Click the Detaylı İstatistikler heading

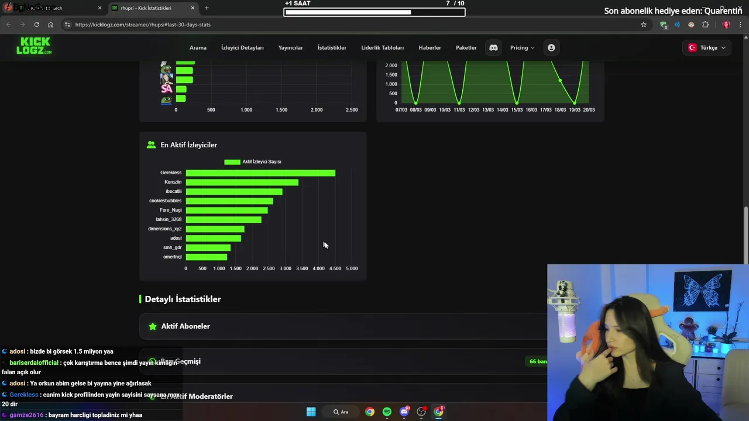[183, 299]
